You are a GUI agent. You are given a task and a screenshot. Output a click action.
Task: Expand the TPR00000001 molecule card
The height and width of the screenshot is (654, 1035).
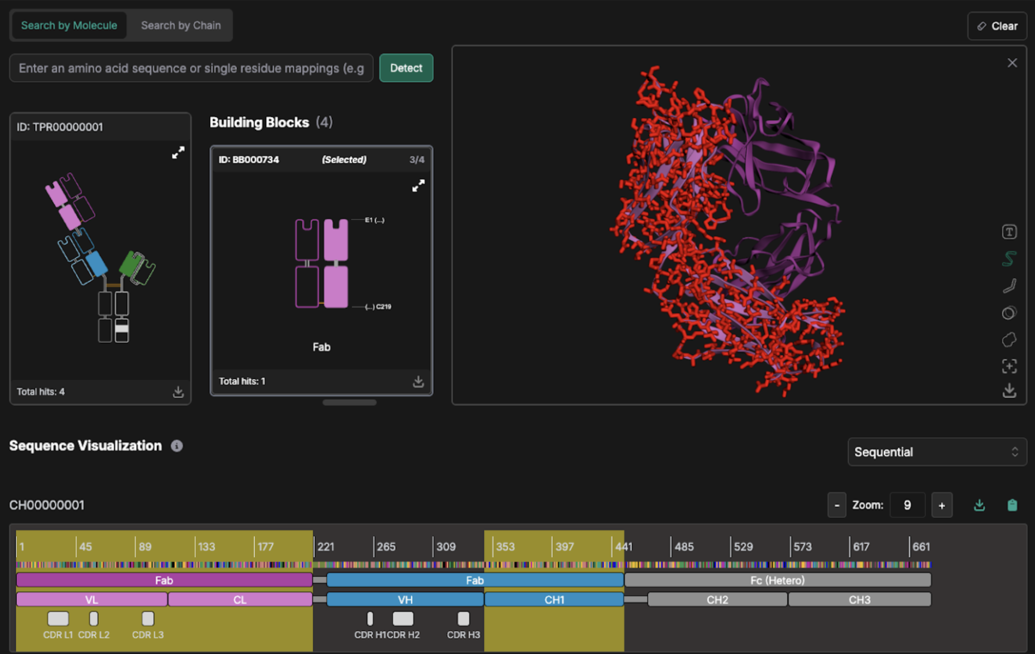tap(178, 153)
